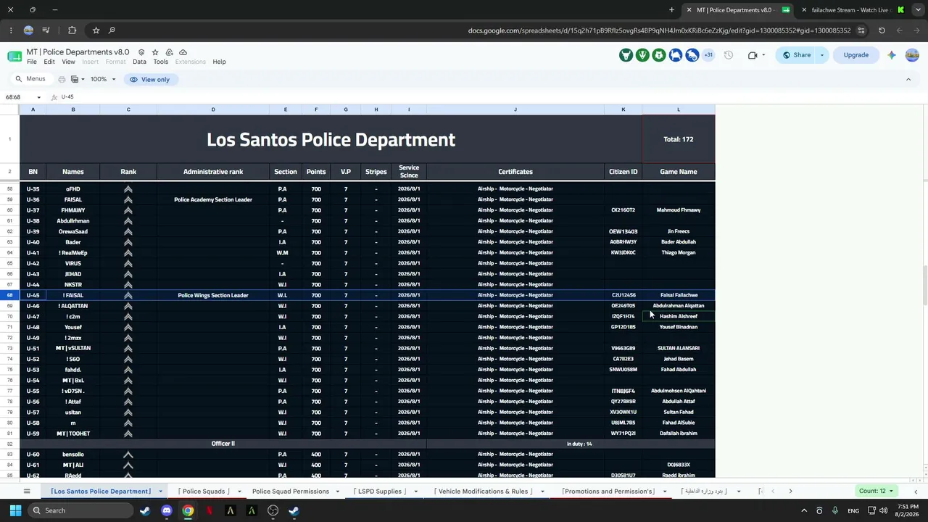Click the Officer II section row

click(223, 444)
